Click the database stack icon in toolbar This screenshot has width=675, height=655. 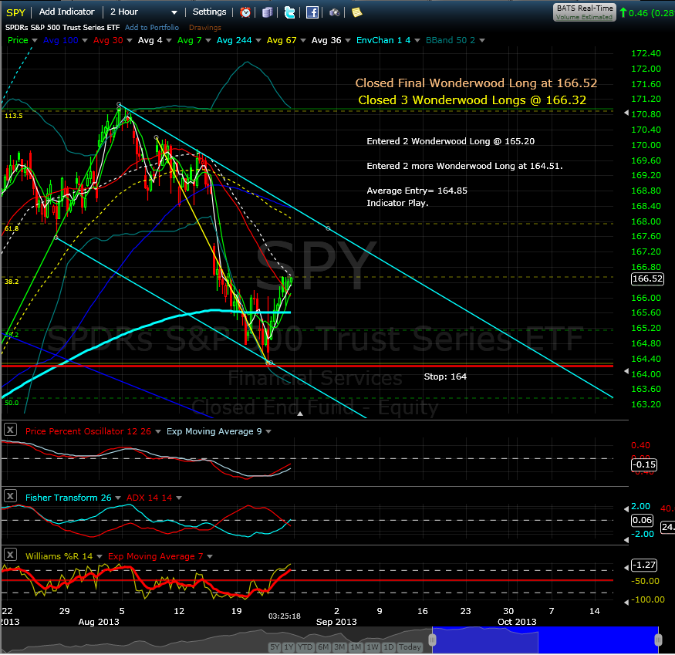coord(268,12)
